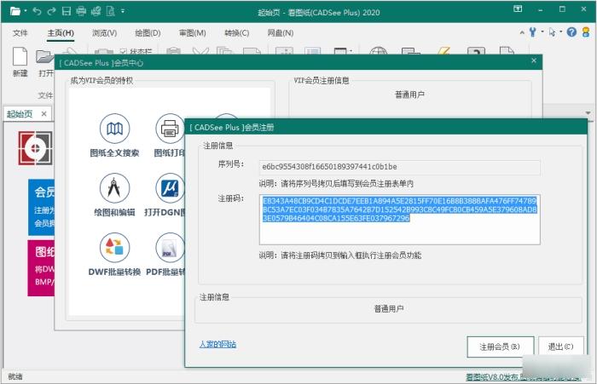Collapse the ribbon with the chevron
The height and width of the screenshot is (384, 597).
(x=522, y=32)
